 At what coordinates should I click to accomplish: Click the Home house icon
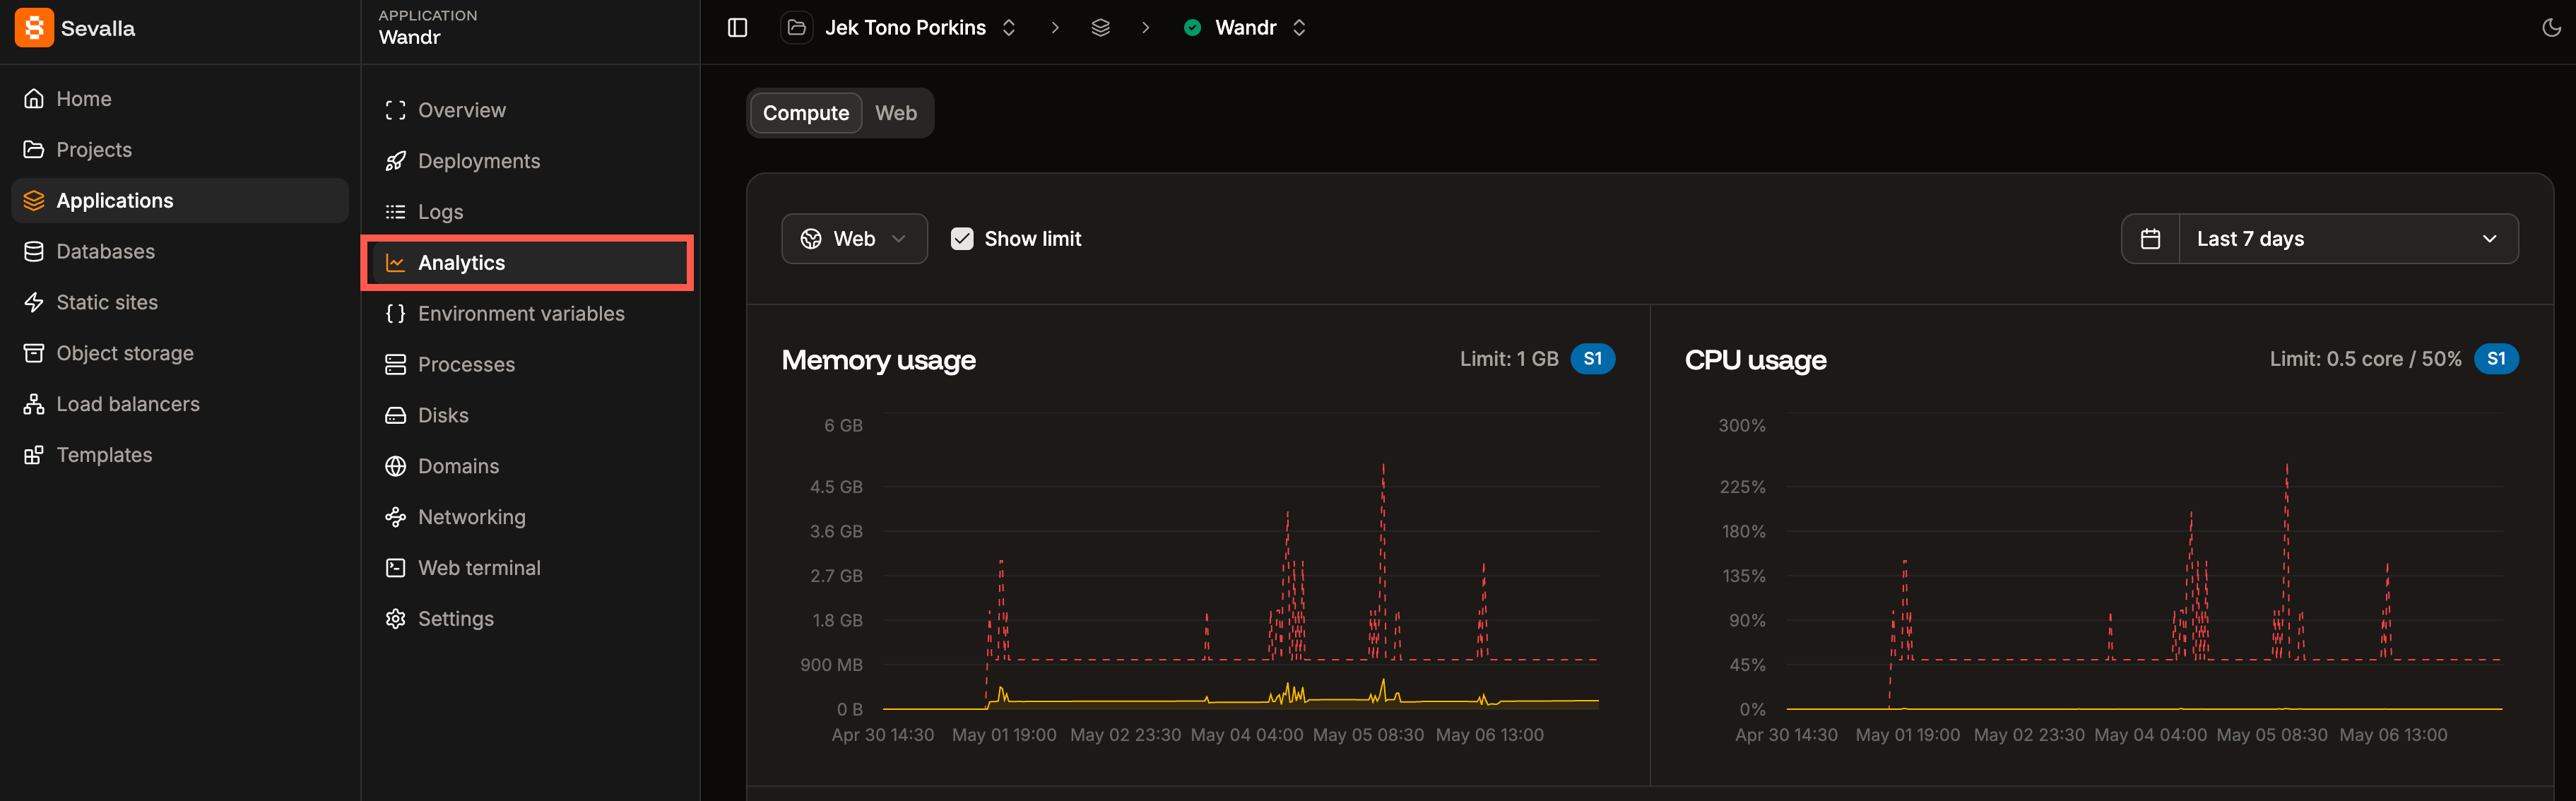point(34,99)
